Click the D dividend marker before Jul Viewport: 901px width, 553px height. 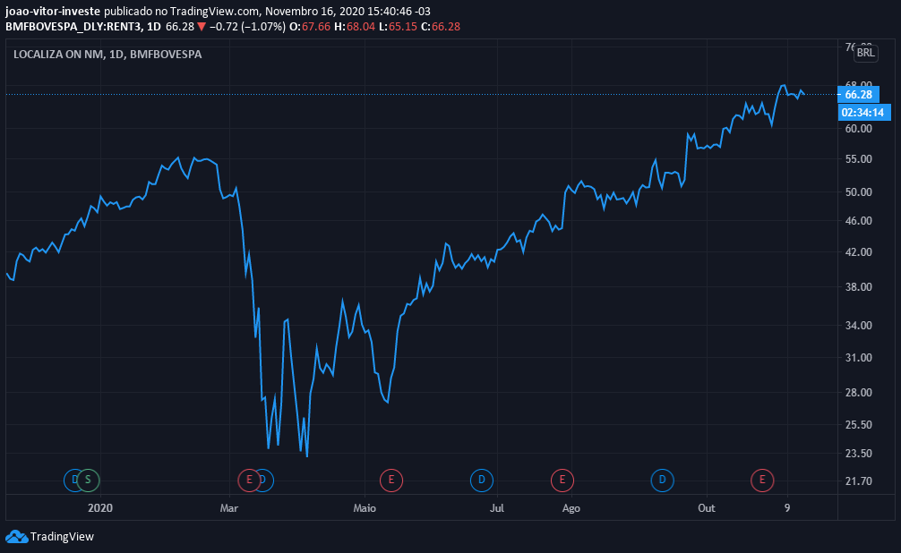[482, 480]
